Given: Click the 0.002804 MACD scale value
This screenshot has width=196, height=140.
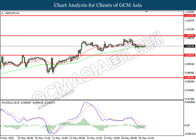Looking at the screenshot, I should (190, 102).
